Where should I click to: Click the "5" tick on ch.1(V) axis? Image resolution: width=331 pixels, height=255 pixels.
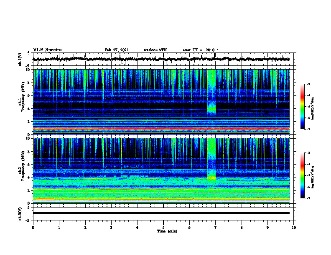point(28,53)
